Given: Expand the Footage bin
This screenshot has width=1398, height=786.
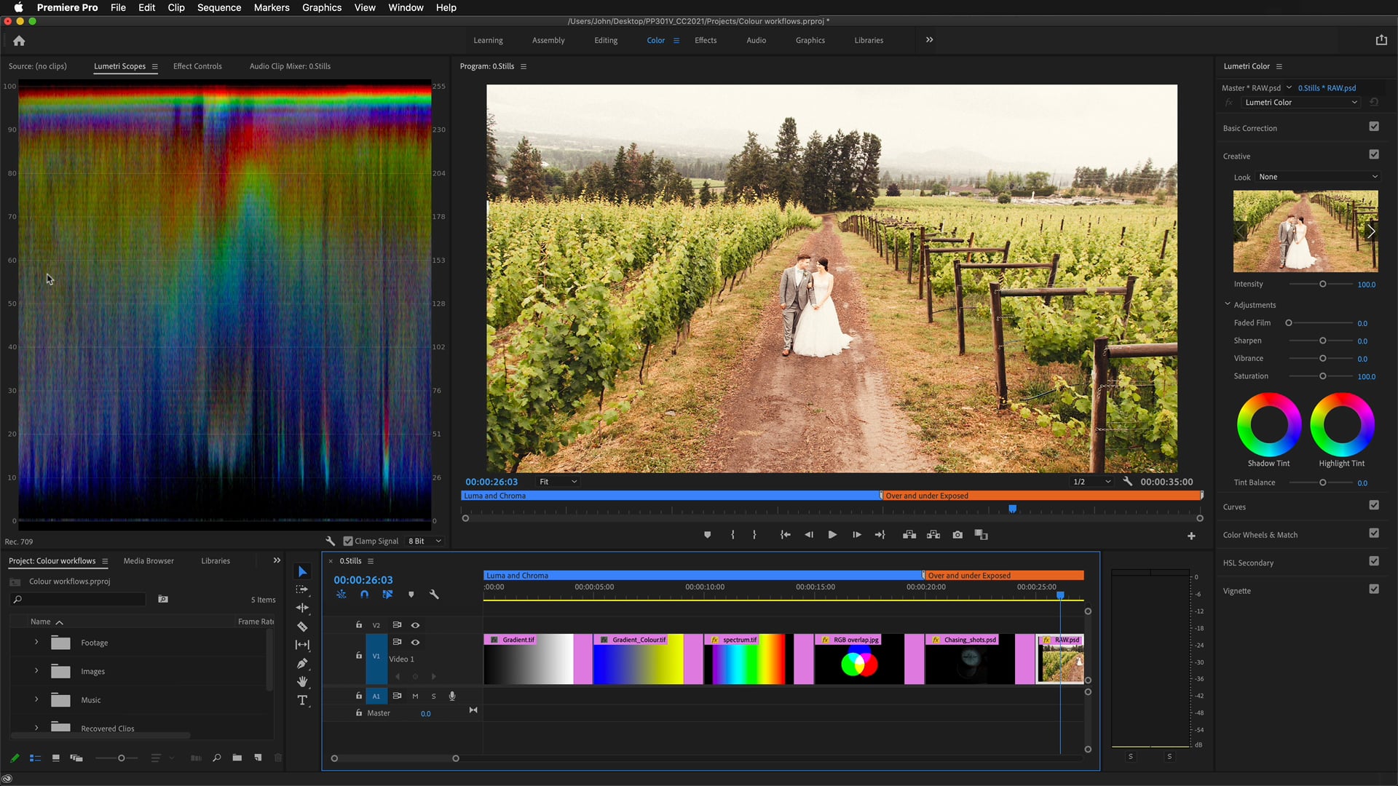Looking at the screenshot, I should 36,642.
